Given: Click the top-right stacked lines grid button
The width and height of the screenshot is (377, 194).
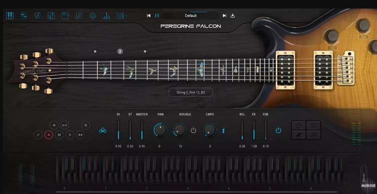Looking at the screenshot, I should pyautogui.click(x=313, y=125).
